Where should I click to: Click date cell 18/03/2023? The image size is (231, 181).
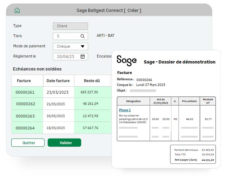(56, 128)
